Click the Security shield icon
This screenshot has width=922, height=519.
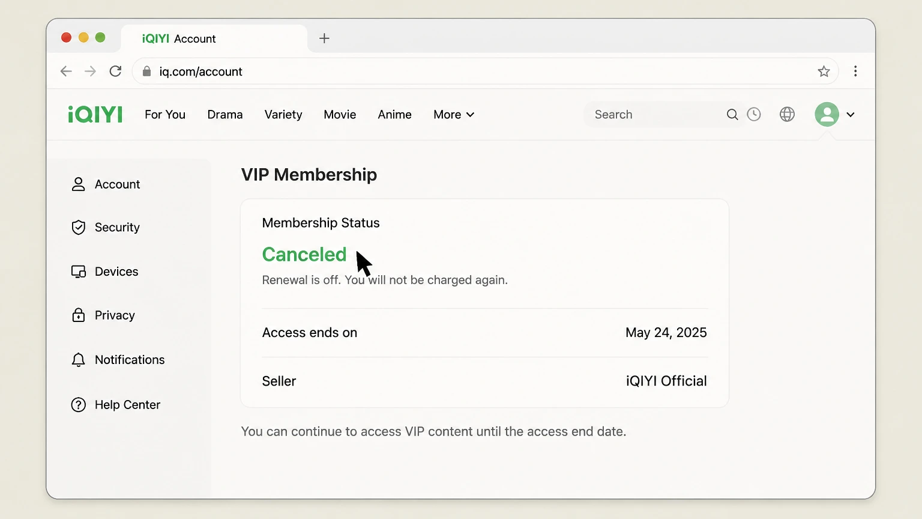click(x=79, y=227)
